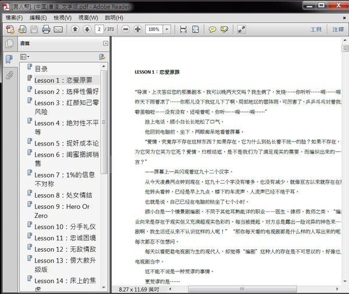Toggle the bookmarks panel icon
Image resolution: width=349 pixels, height=294 pixels.
tap(9, 59)
